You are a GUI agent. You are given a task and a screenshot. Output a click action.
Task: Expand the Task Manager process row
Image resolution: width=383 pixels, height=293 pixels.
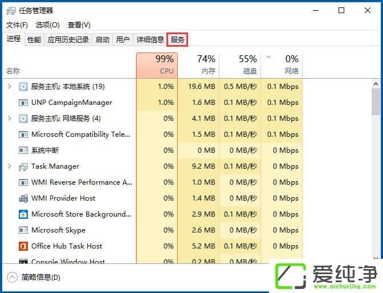(x=9, y=166)
